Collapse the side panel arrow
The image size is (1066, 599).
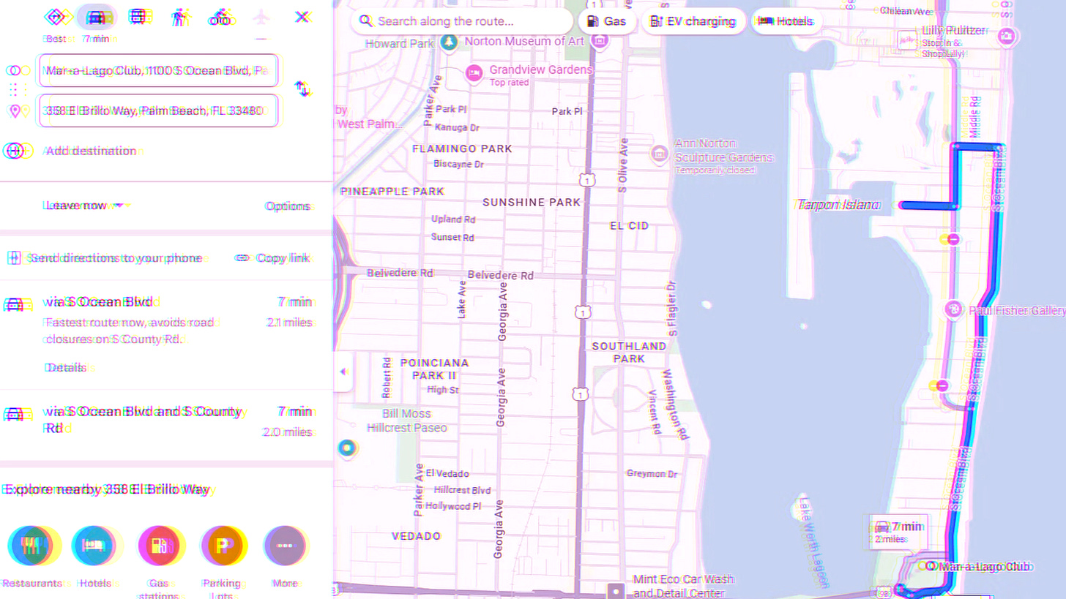(x=343, y=372)
